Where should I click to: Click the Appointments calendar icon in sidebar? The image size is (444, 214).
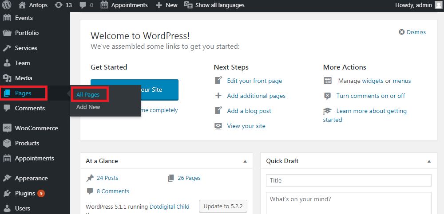(7, 158)
